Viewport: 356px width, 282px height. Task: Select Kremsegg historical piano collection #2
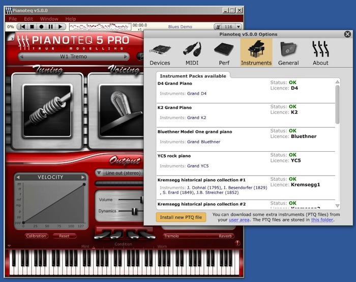pos(201,204)
